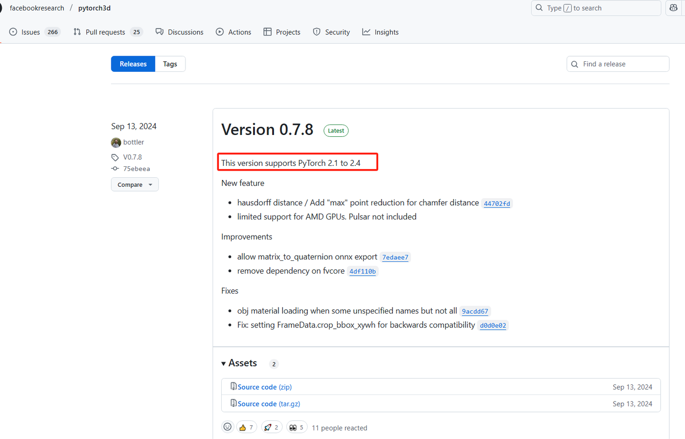Select the Releases tab
The height and width of the screenshot is (439, 685).
(133, 64)
